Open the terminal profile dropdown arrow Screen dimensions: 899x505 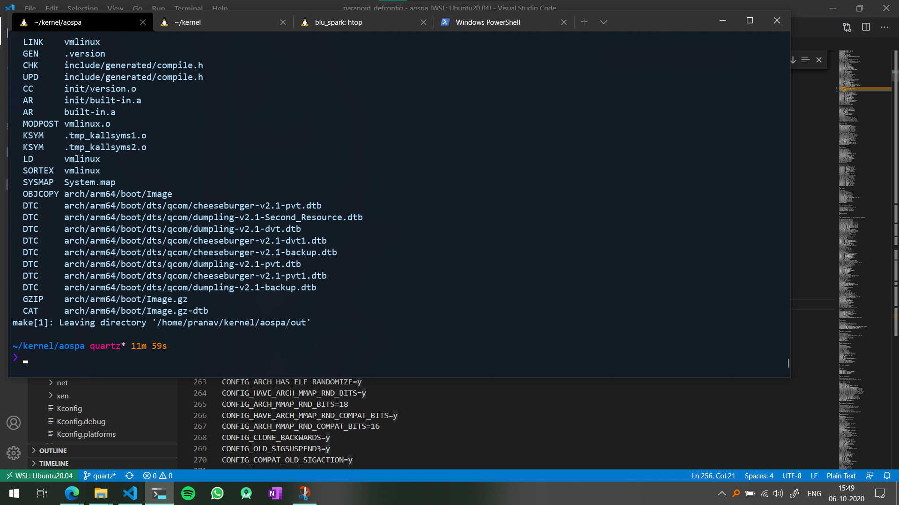pyautogui.click(x=604, y=22)
